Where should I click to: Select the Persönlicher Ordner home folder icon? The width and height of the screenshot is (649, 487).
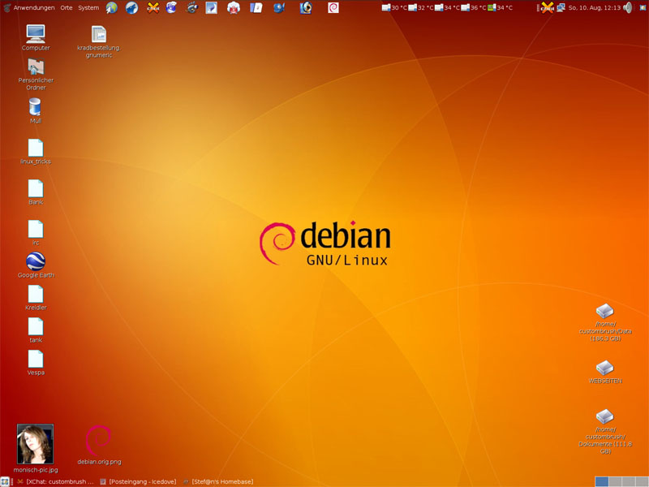tap(36, 68)
